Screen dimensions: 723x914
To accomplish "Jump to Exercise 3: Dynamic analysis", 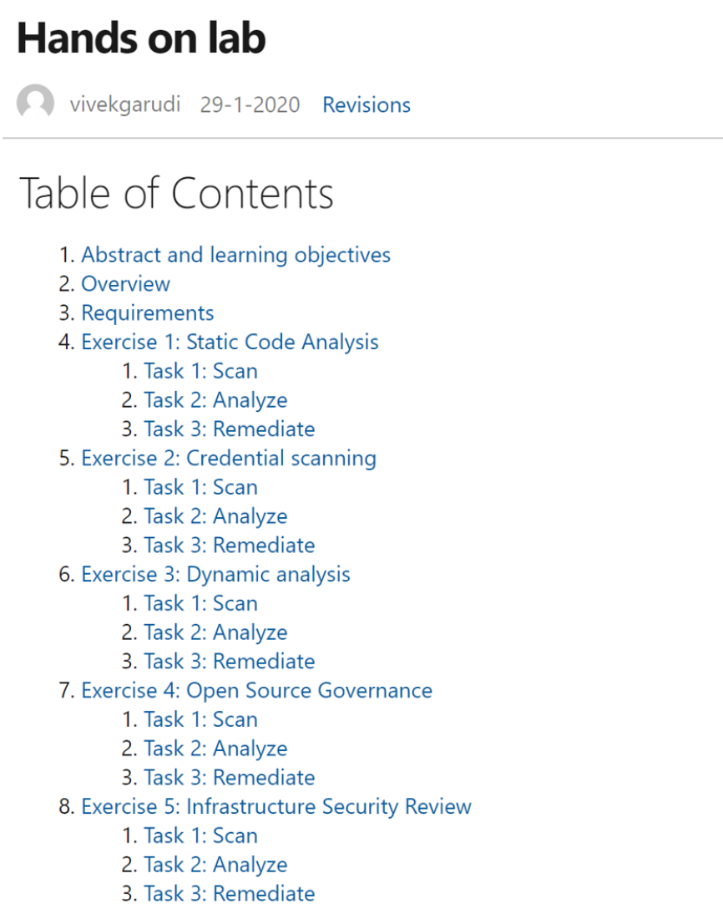I will [216, 575].
